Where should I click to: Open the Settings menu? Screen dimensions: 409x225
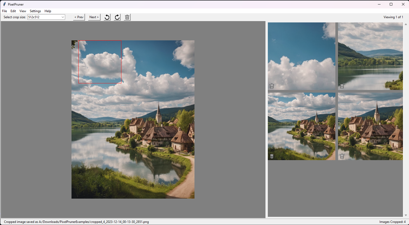pos(35,11)
